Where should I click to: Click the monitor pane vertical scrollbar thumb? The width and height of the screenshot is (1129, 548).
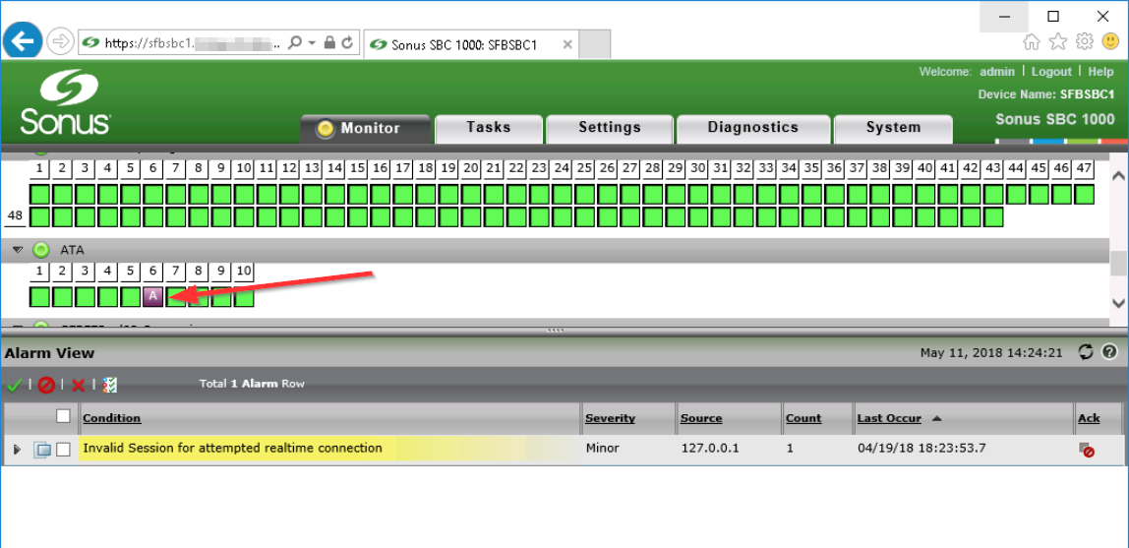click(x=1118, y=264)
